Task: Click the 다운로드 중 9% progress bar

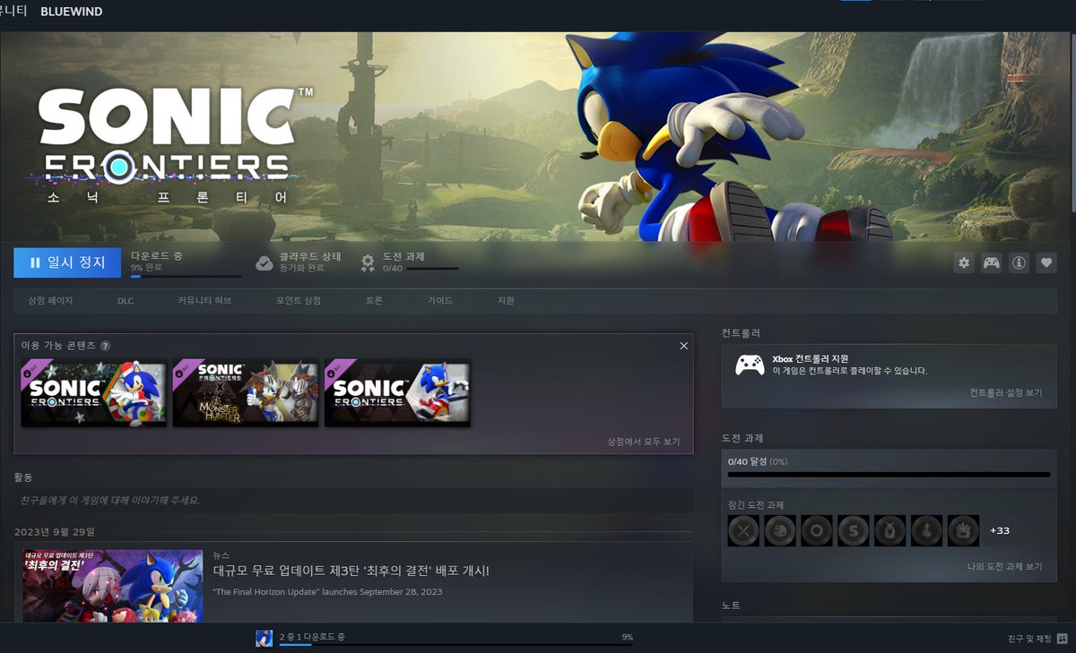Action: (x=187, y=277)
